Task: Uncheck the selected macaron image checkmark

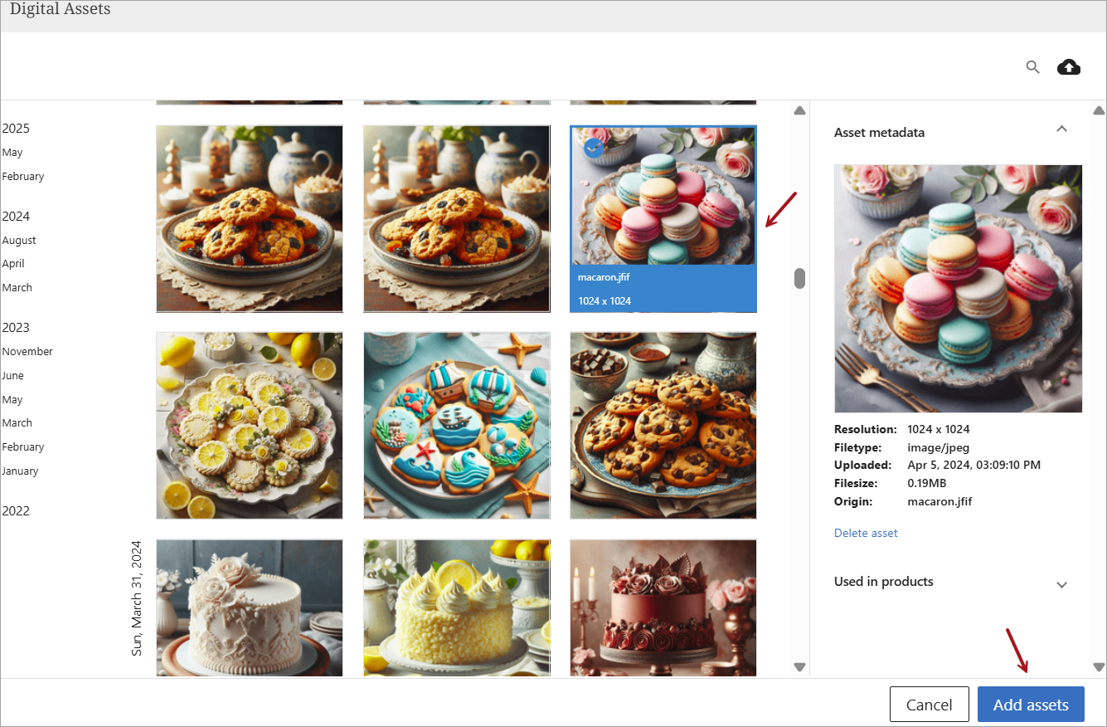Action: (594, 148)
